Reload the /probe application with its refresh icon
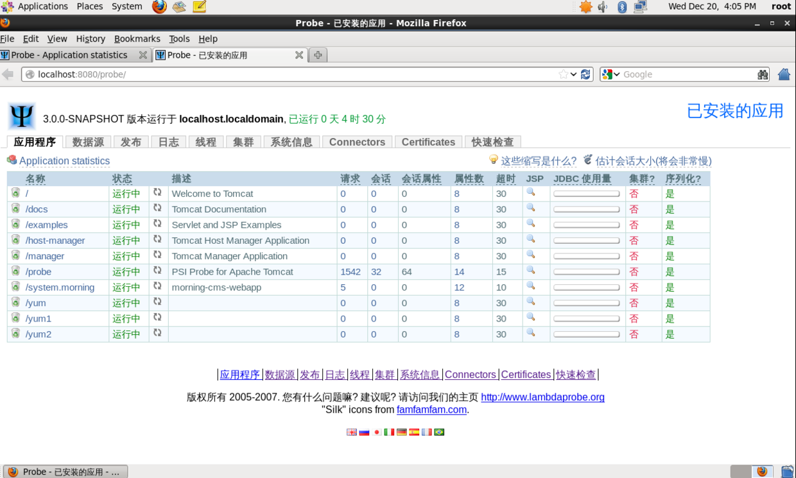The height and width of the screenshot is (478, 796). [x=157, y=271]
